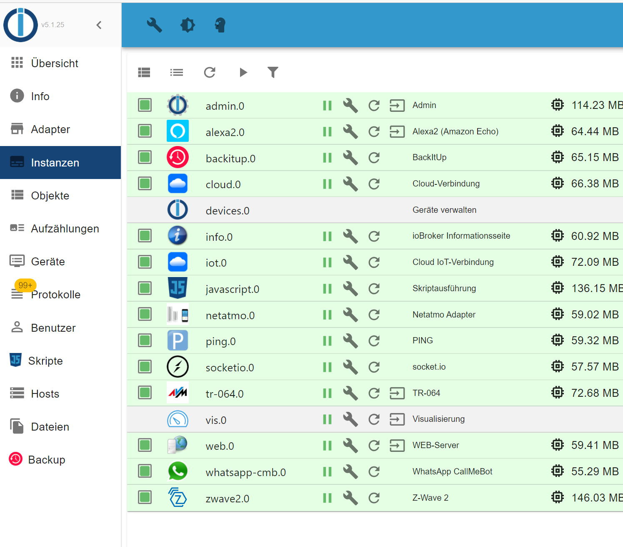Image resolution: width=623 pixels, height=547 pixels.
Task: Open the admin.0 web link icon
Action: pyautogui.click(x=397, y=105)
